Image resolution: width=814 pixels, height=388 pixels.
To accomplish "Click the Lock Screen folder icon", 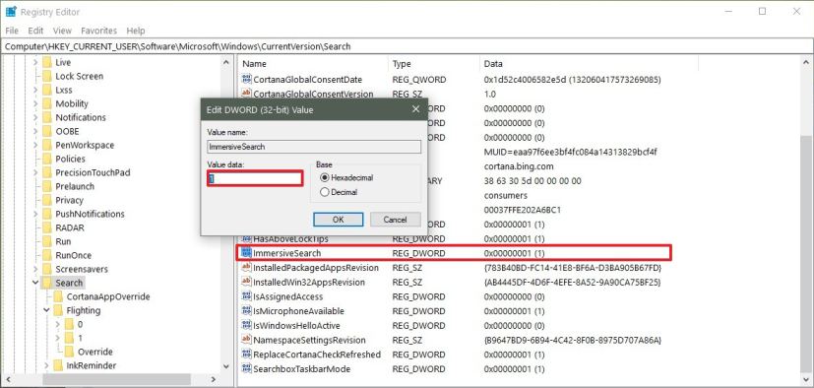I will 46,76.
